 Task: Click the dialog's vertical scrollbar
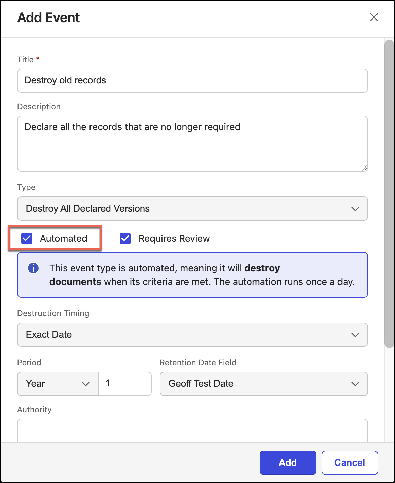click(389, 194)
